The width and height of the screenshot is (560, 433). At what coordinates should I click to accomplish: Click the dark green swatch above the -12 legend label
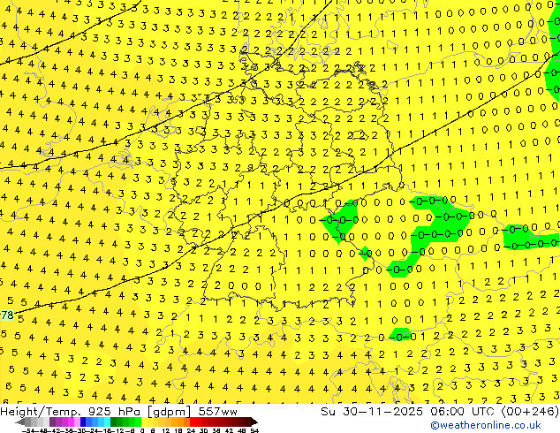click(x=114, y=422)
